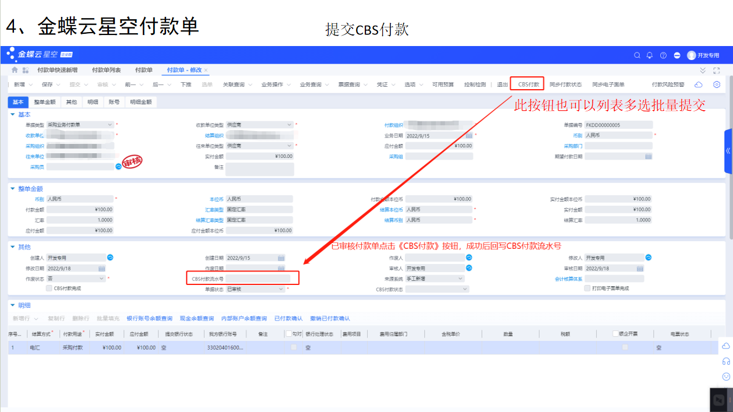Check the 勾对 box in row 1
733x412 pixels.
[294, 347]
